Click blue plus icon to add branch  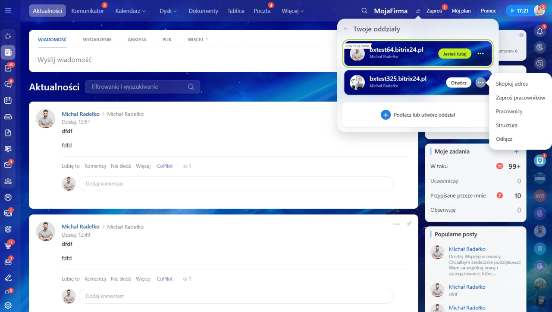(x=386, y=115)
